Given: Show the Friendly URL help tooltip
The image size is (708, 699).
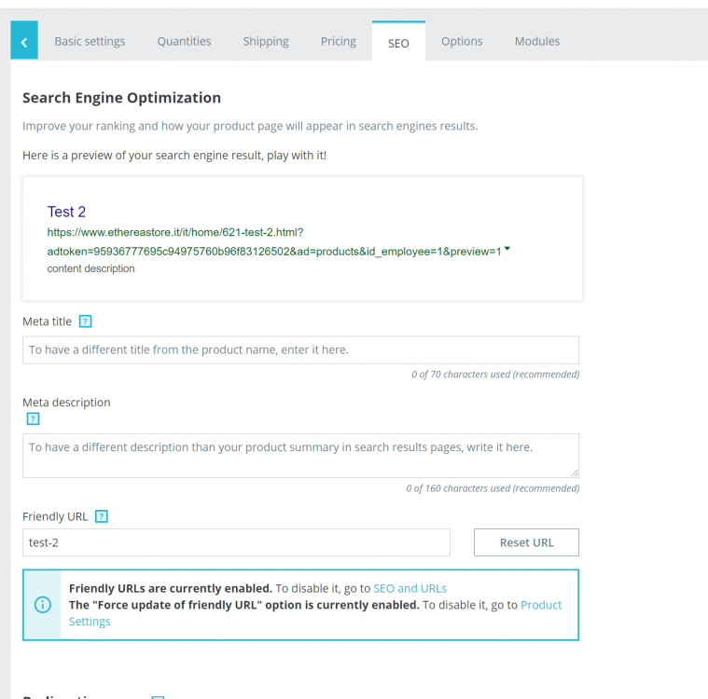Looking at the screenshot, I should tap(102, 516).
